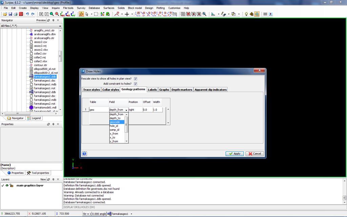The image size is (347, 217).
Task: Open the database dropdown next to farmakasgeo1 in status bar
Action: pyautogui.click(x=131, y=214)
